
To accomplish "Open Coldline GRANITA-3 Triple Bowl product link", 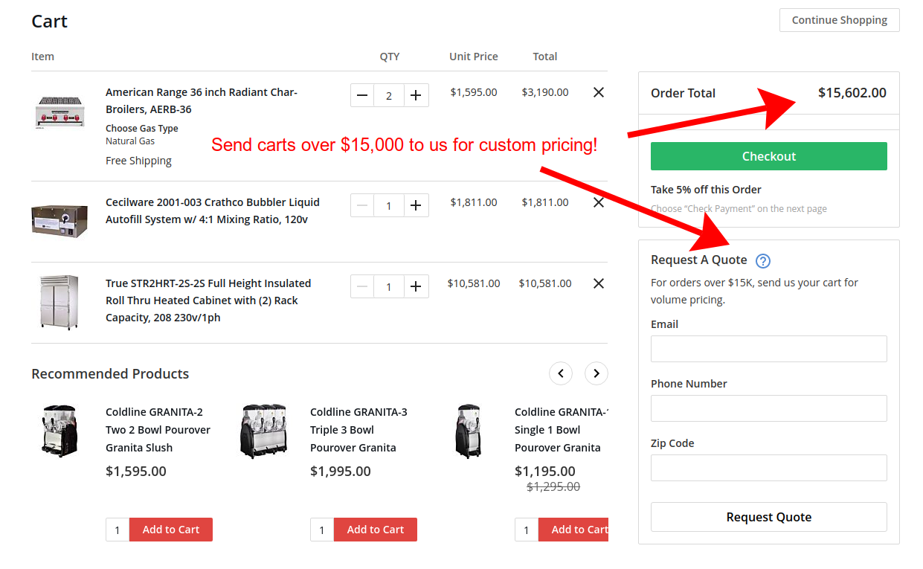I will (x=358, y=430).
